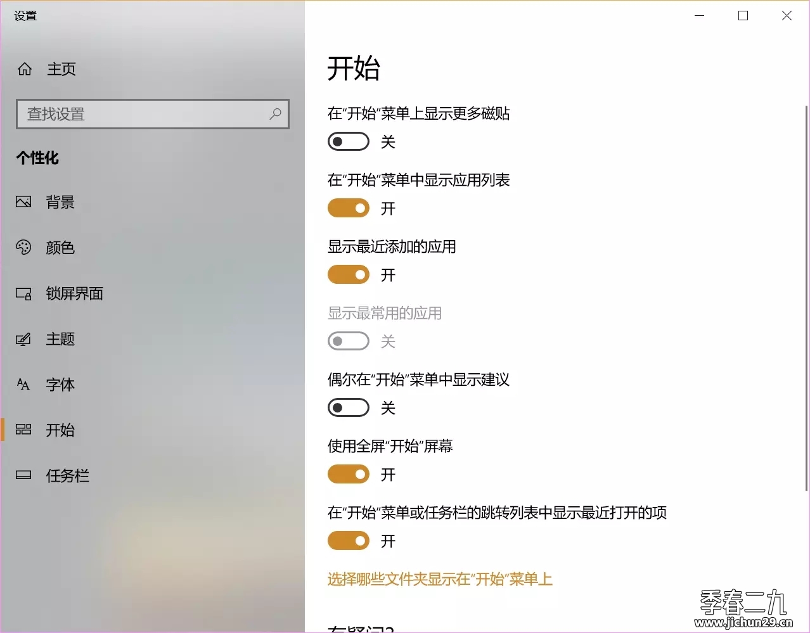
Task: Click the vertical scrollbar on the right
Action: coord(806,298)
